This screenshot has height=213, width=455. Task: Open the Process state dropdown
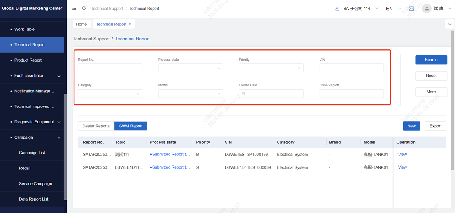tap(190, 68)
